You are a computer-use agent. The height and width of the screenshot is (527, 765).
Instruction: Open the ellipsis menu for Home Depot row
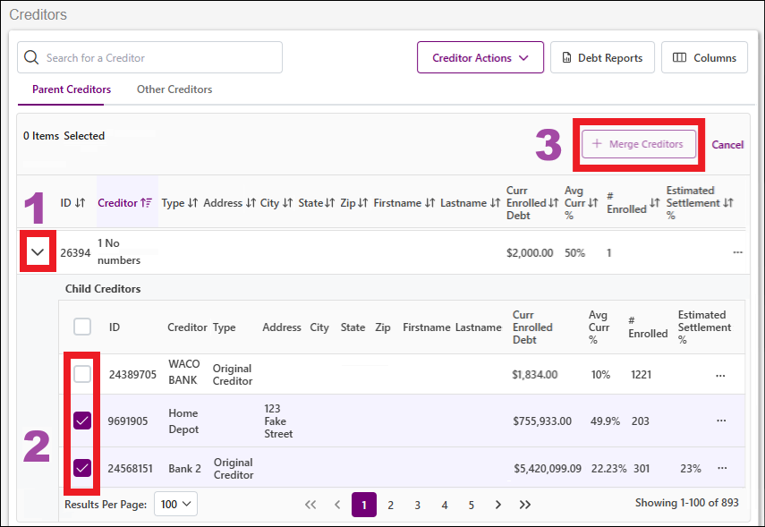click(721, 421)
